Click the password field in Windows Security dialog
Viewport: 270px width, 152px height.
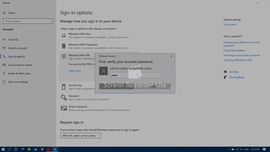pyautogui.click(x=136, y=75)
